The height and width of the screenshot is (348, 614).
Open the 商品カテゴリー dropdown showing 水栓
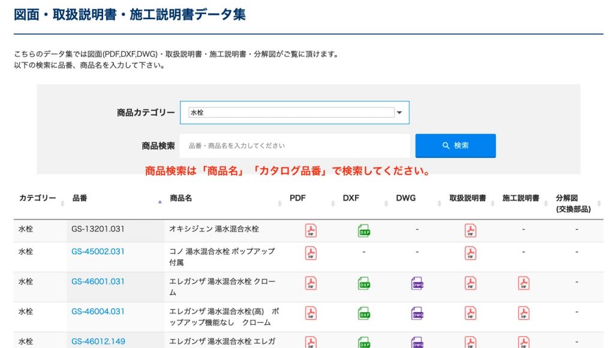[294, 112]
